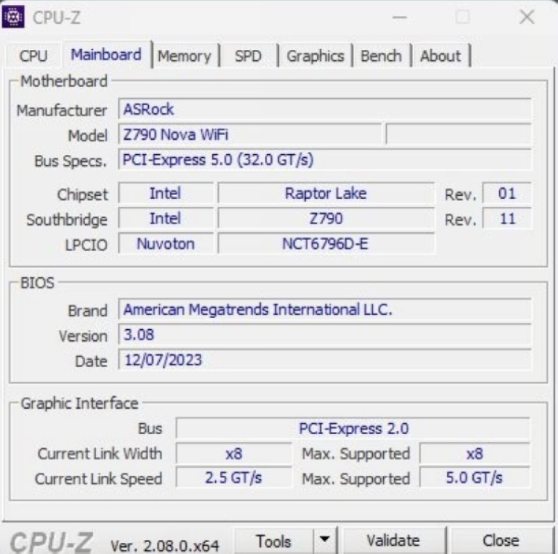The height and width of the screenshot is (554, 558).
Task: Click the BIOS Brand American Megatrends field
Action: [x=324, y=309]
